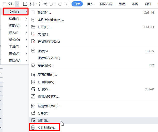
Task: Choose 本机上的模板(M)... entry
Action: point(93,20)
